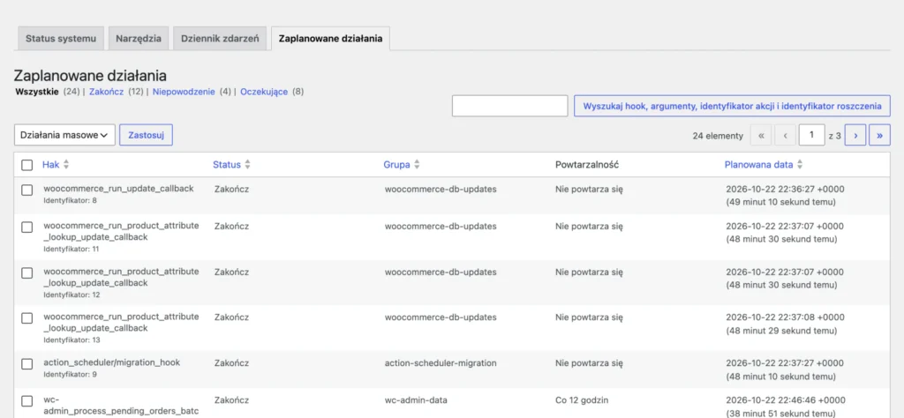Screen dimensions: 904x418
Task: Click the Grupa column header link
Action: (x=396, y=165)
